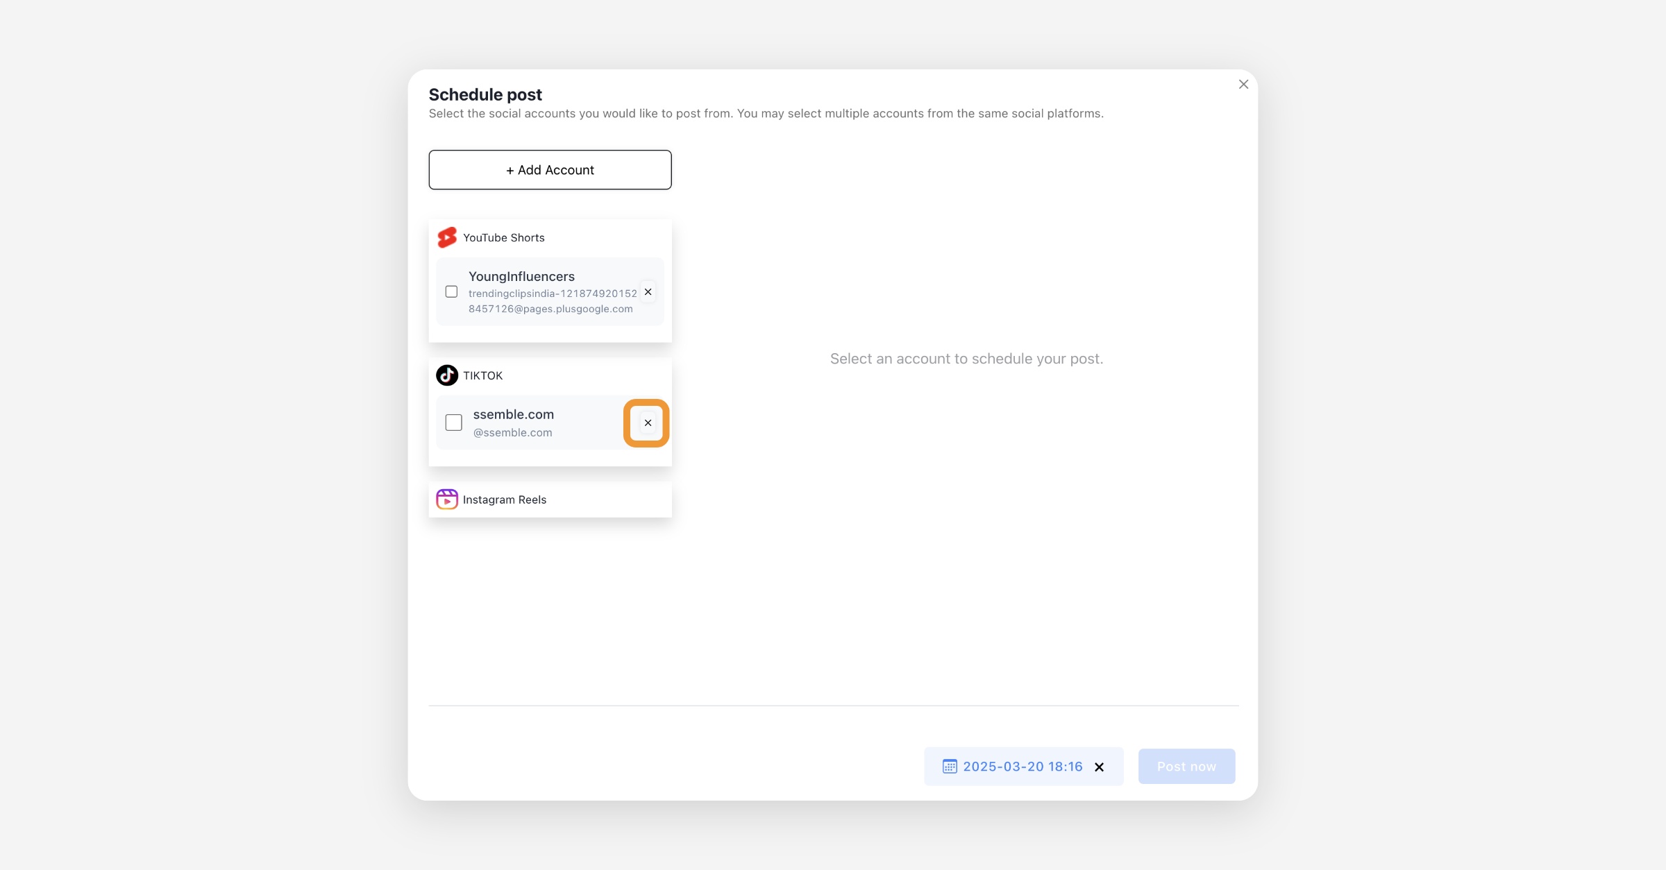Select the YoungInfluencers account name
The height and width of the screenshot is (870, 1666).
point(521,276)
